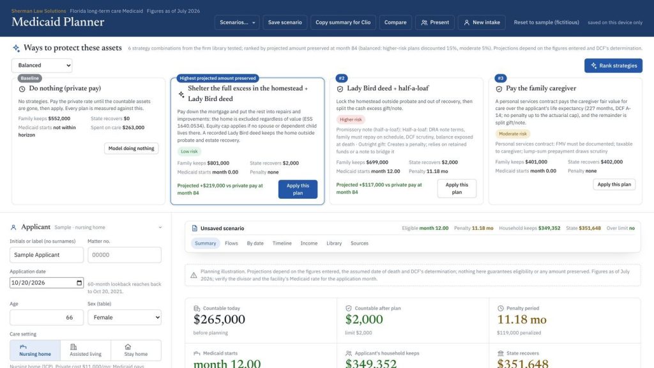Image resolution: width=654 pixels, height=368 pixels.
Task: Switch to the By date tab
Action: click(x=255, y=243)
